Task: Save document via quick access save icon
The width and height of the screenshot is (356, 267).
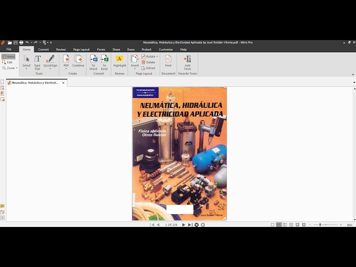Action: pos(16,42)
